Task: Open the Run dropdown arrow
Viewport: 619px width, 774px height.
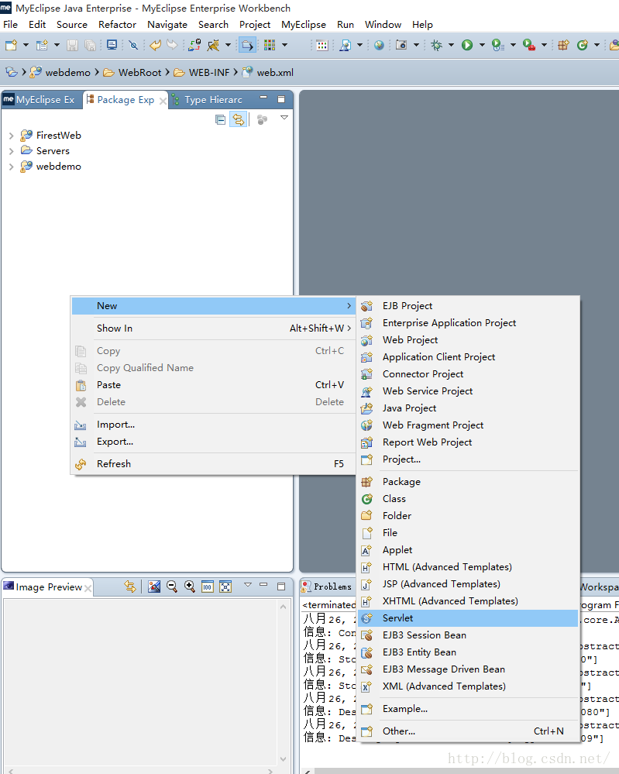Action: [x=482, y=46]
